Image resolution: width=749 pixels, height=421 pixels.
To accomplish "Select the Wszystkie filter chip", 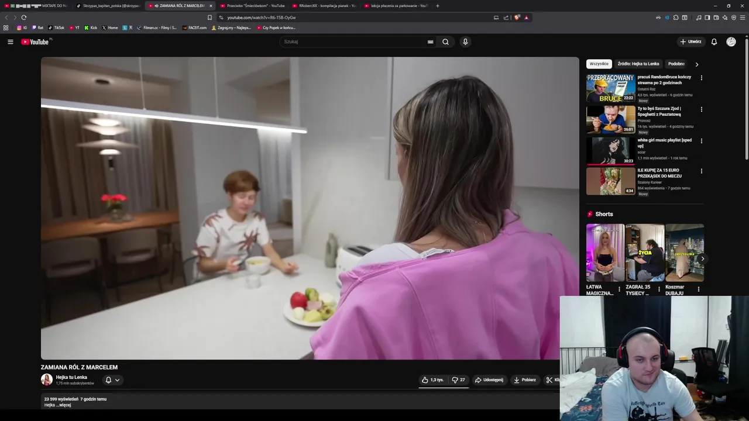I will pyautogui.click(x=599, y=64).
